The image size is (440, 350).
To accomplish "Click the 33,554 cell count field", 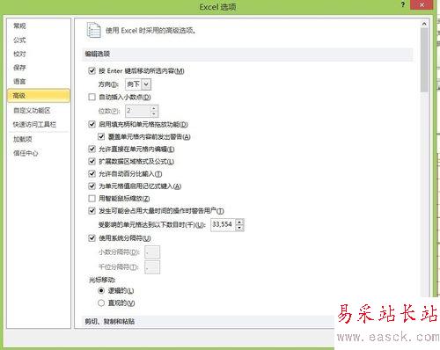I will [223, 224].
